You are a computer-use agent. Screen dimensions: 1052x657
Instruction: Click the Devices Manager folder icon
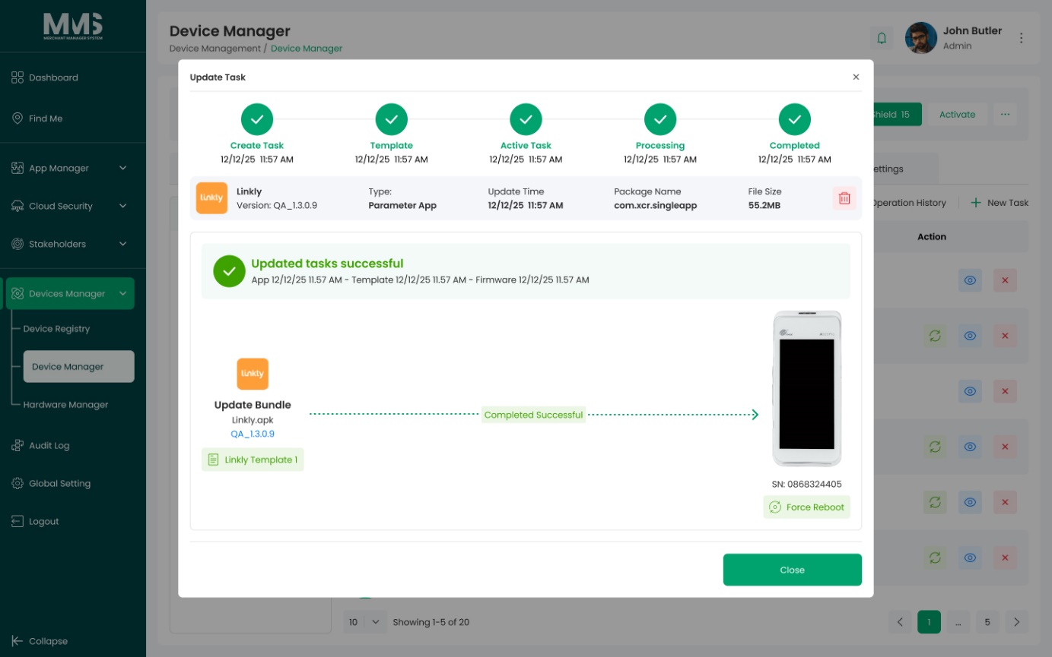[x=17, y=293]
